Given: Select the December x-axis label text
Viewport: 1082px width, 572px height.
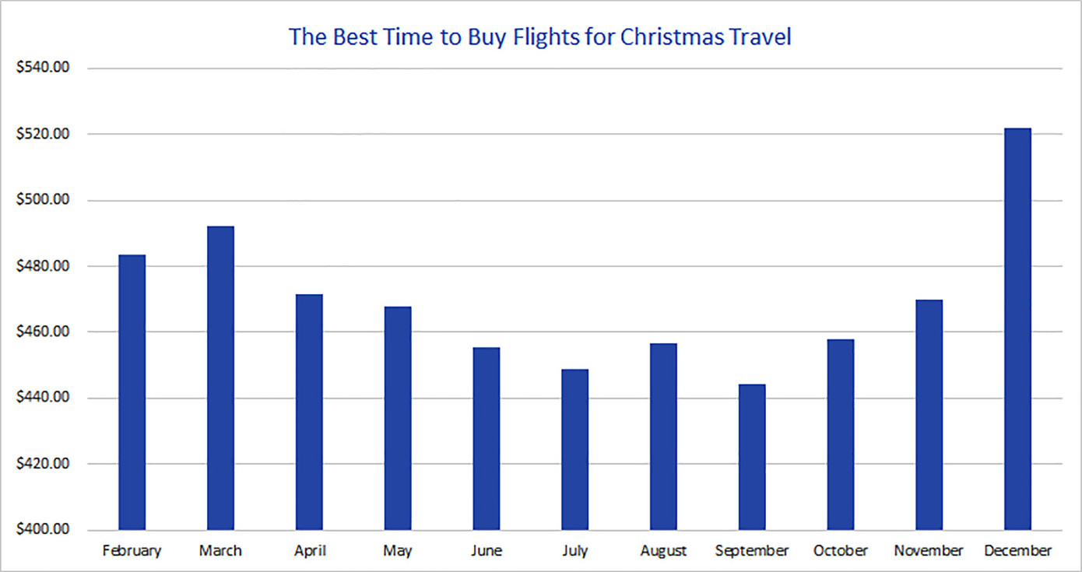Looking at the screenshot, I should 1017,551.
